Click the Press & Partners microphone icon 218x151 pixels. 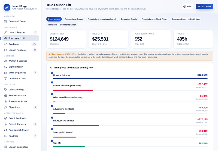coord(5,124)
